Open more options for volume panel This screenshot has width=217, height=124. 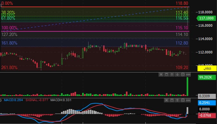pos(188,74)
